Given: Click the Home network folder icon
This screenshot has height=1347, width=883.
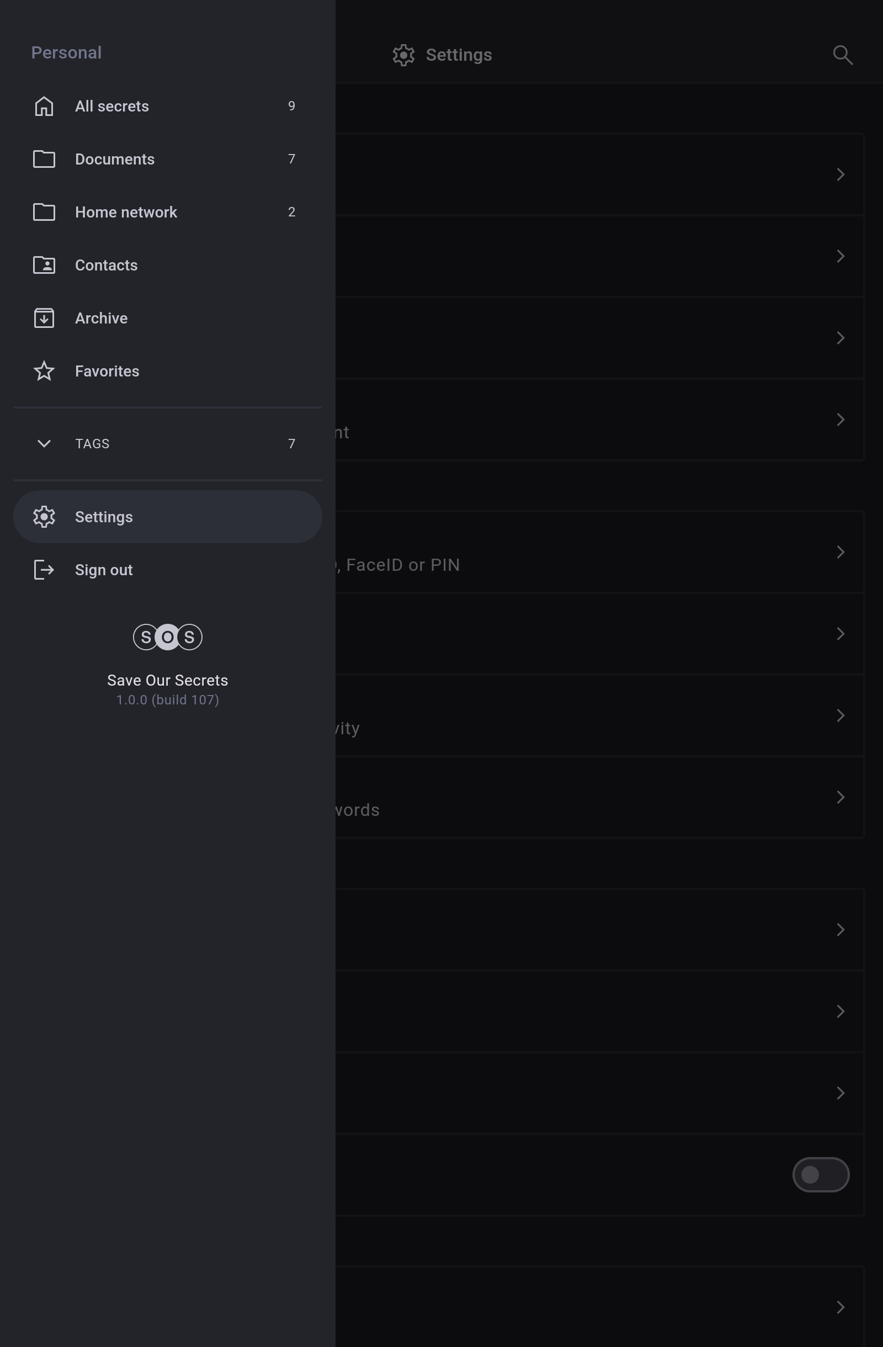Looking at the screenshot, I should [44, 212].
